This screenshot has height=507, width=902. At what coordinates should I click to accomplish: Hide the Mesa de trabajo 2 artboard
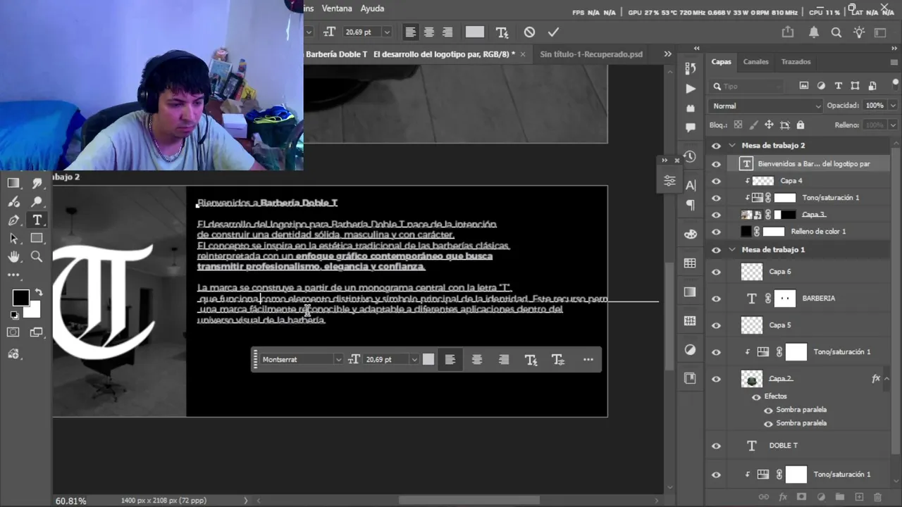coord(717,146)
